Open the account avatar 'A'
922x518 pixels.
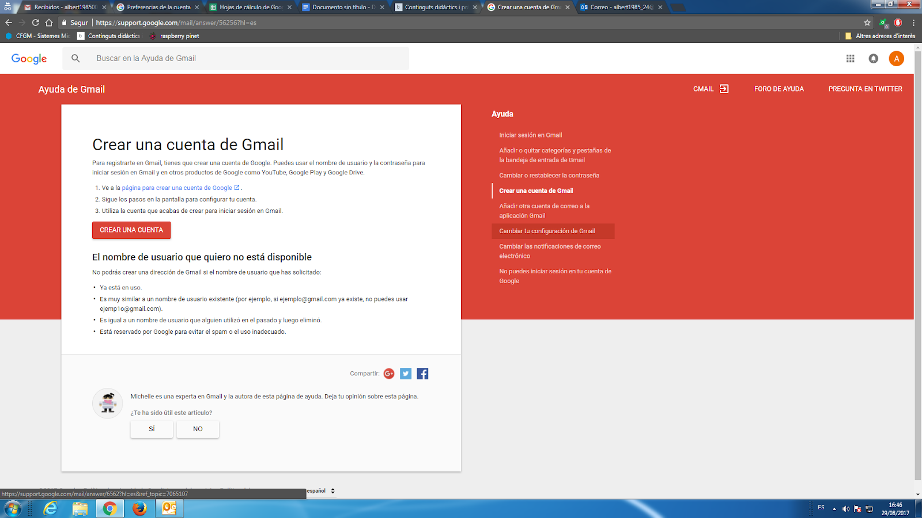897,58
